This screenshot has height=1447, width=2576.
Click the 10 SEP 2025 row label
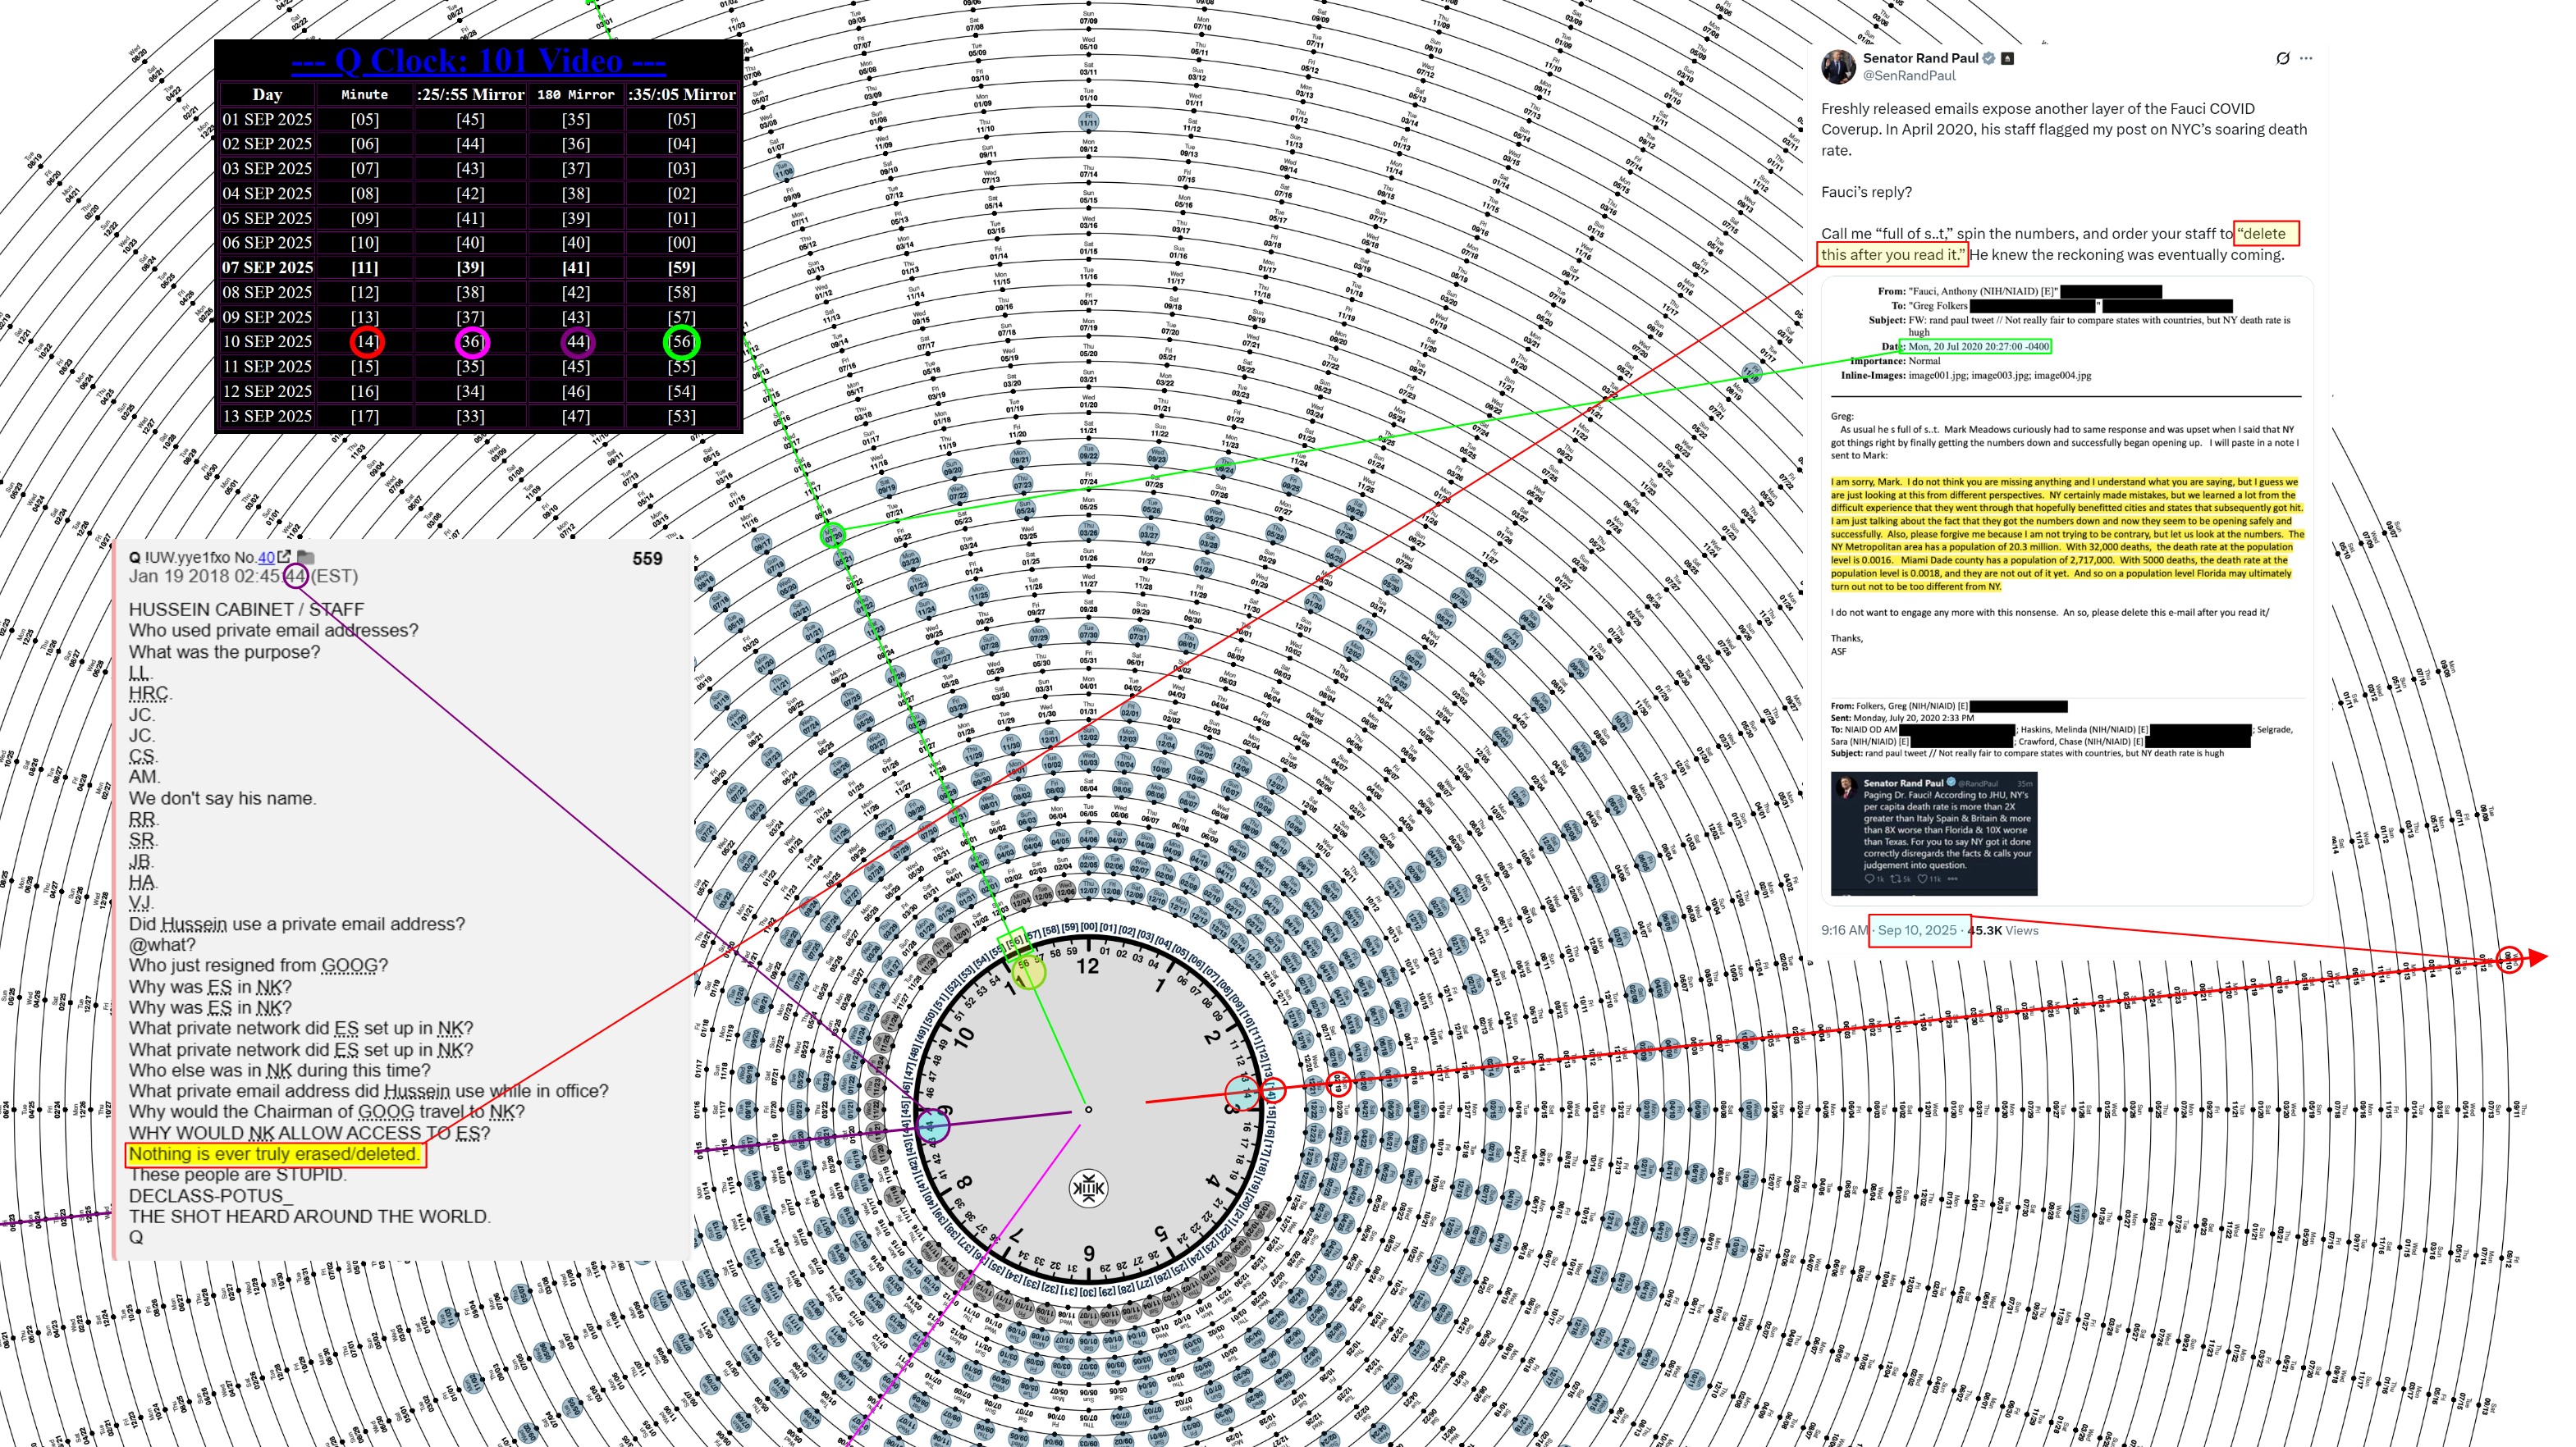click(x=267, y=342)
